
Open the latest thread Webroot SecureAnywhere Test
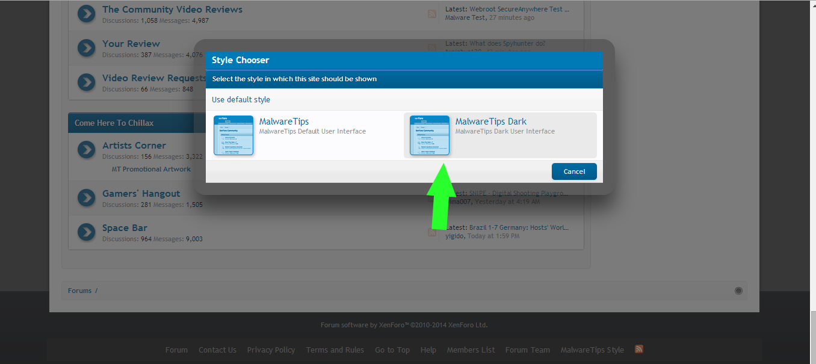[519, 9]
